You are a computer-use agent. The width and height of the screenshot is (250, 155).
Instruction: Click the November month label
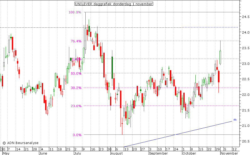(x=229, y=153)
